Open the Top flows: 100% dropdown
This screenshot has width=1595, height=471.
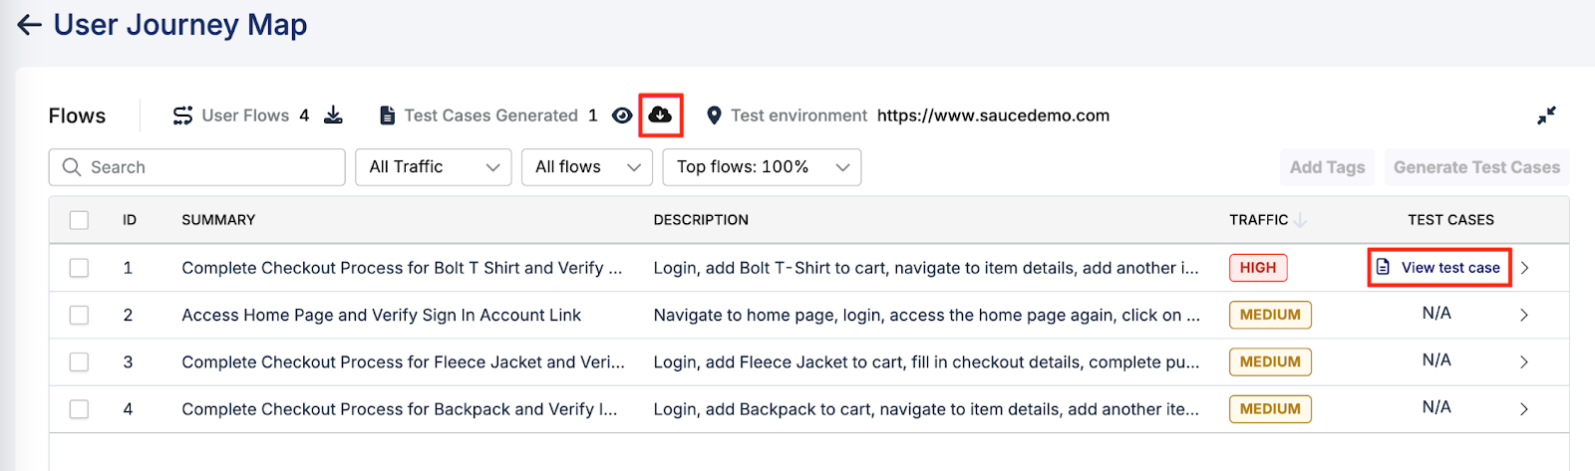pyautogui.click(x=762, y=167)
